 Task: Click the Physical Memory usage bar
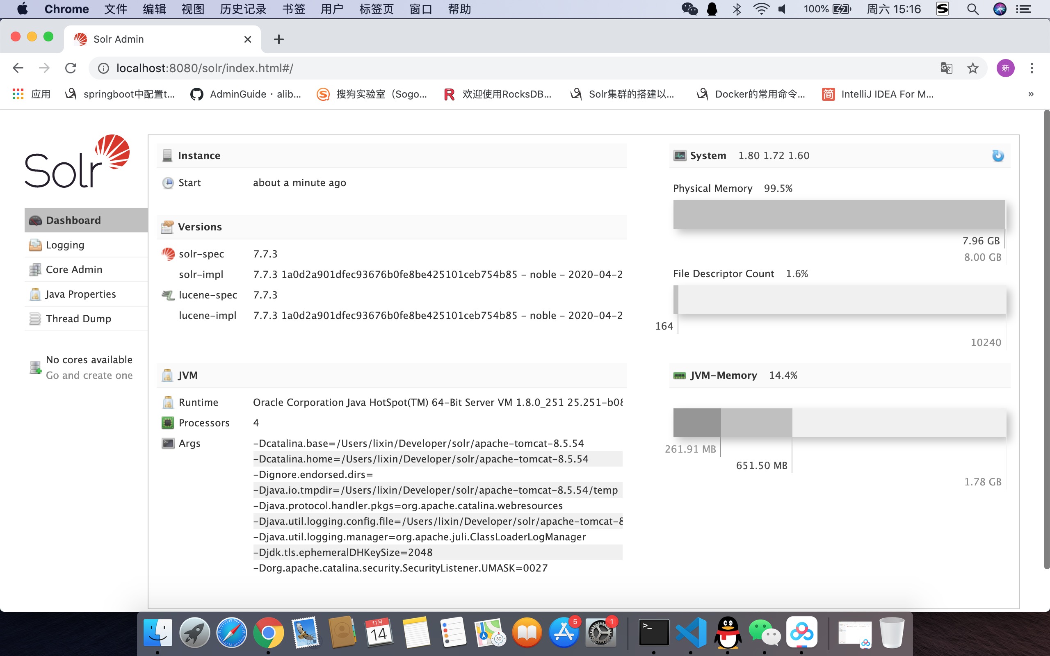[x=839, y=214]
